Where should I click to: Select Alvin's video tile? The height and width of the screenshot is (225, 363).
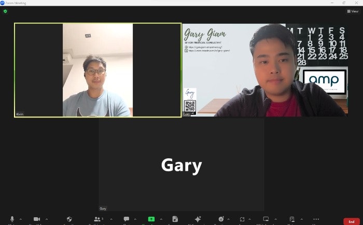[97, 70]
